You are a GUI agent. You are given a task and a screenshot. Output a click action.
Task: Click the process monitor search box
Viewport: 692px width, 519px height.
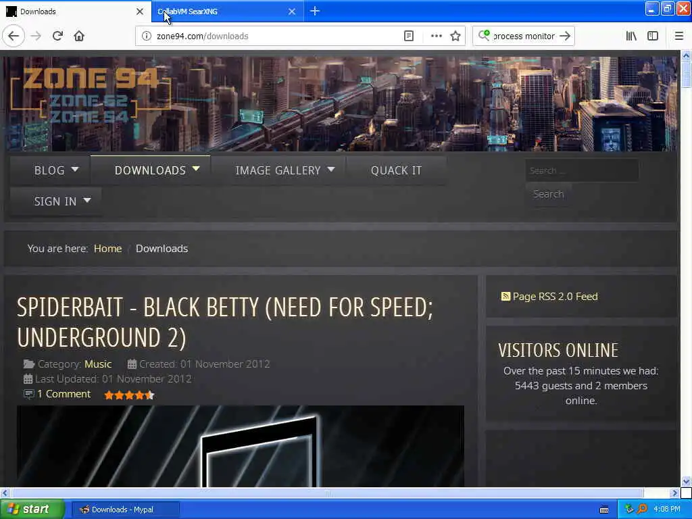524,36
